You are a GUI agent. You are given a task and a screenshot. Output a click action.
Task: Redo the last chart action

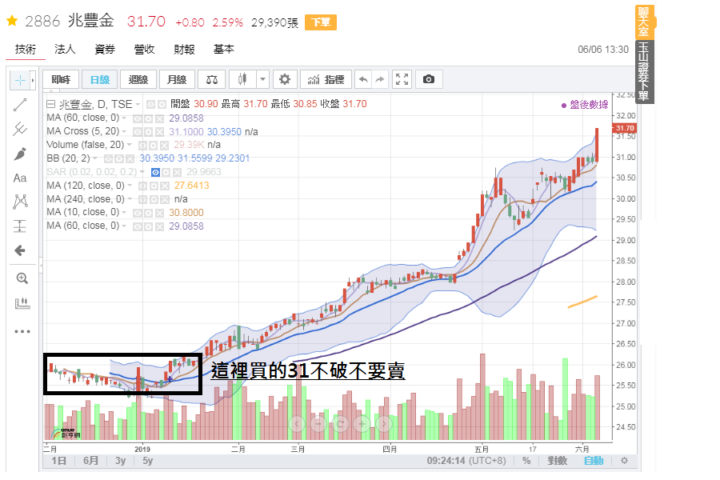380,79
